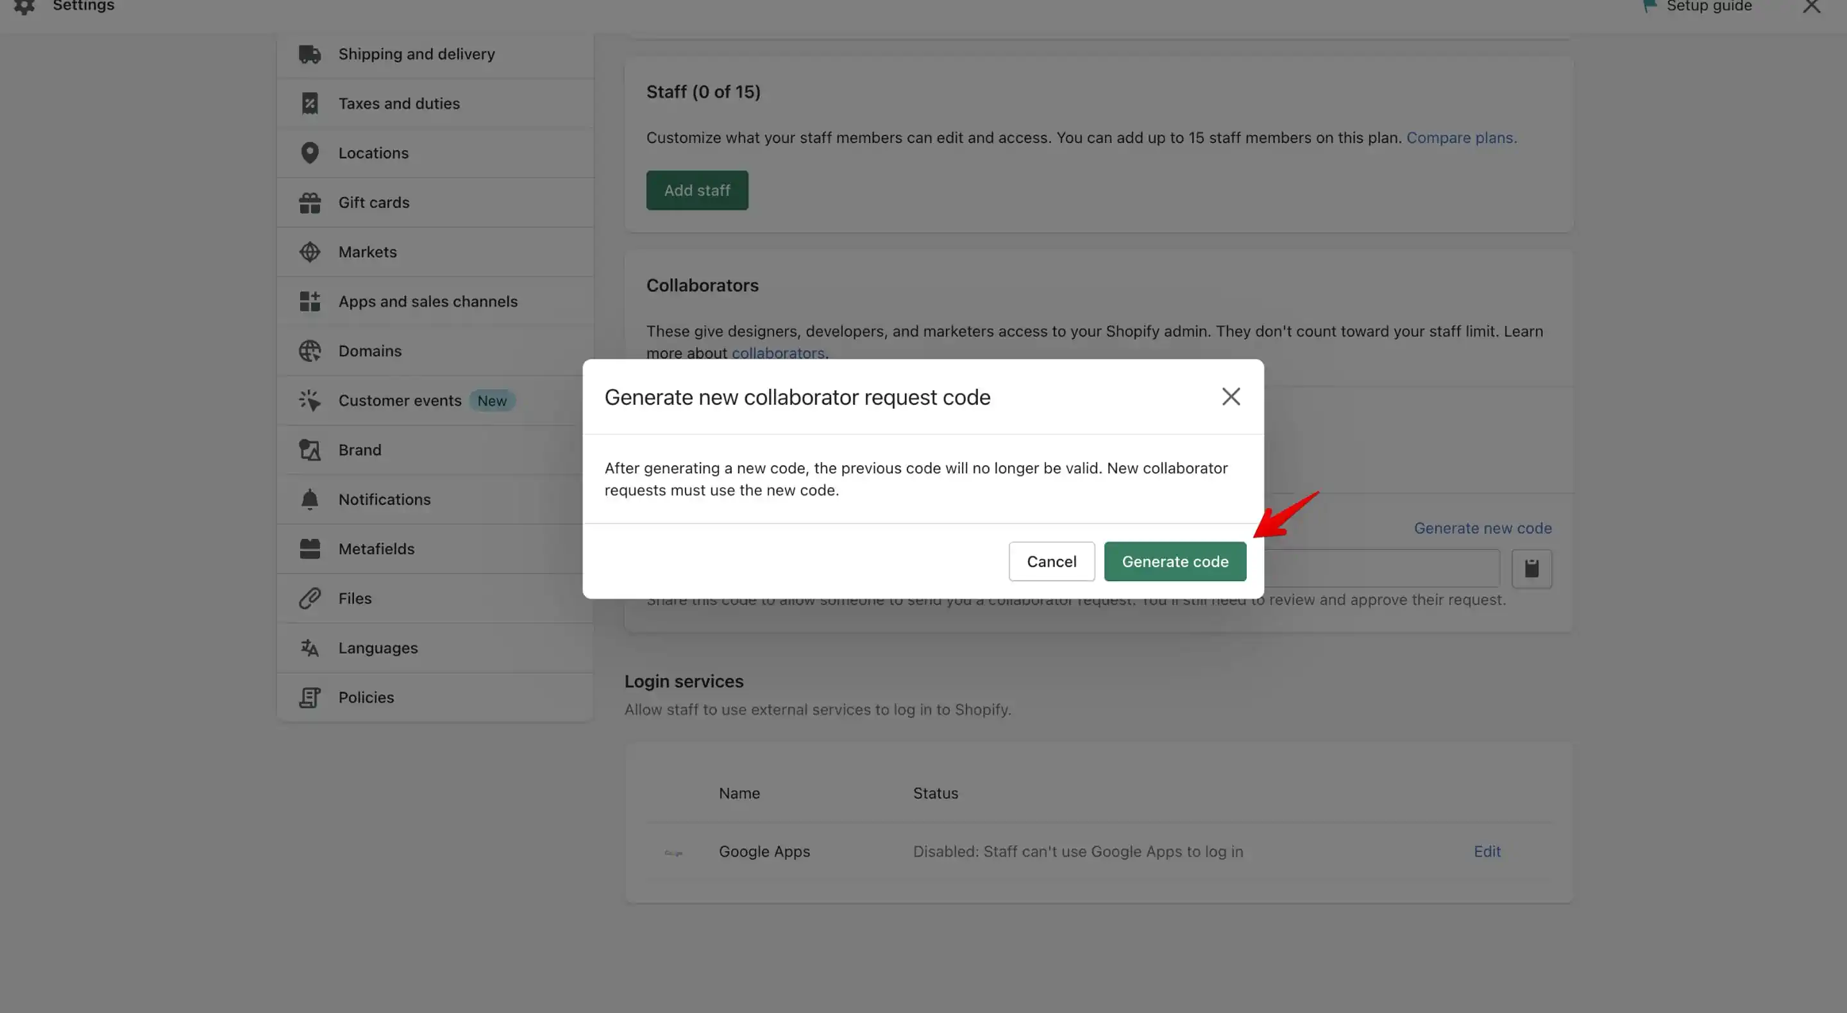Click the Metafields icon in sidebar

tap(310, 549)
